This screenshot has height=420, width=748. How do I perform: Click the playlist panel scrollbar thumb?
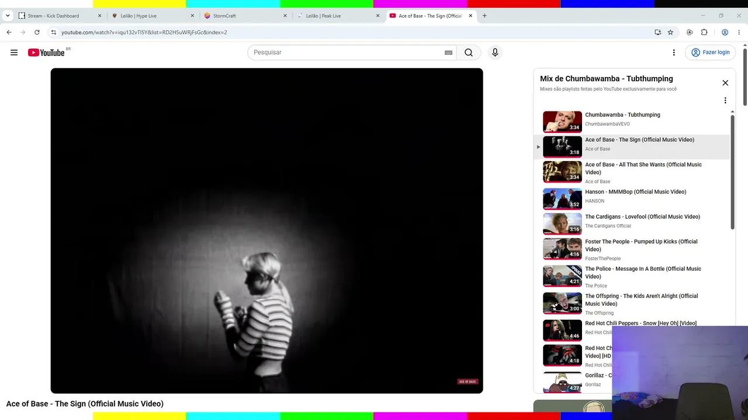tap(732, 172)
